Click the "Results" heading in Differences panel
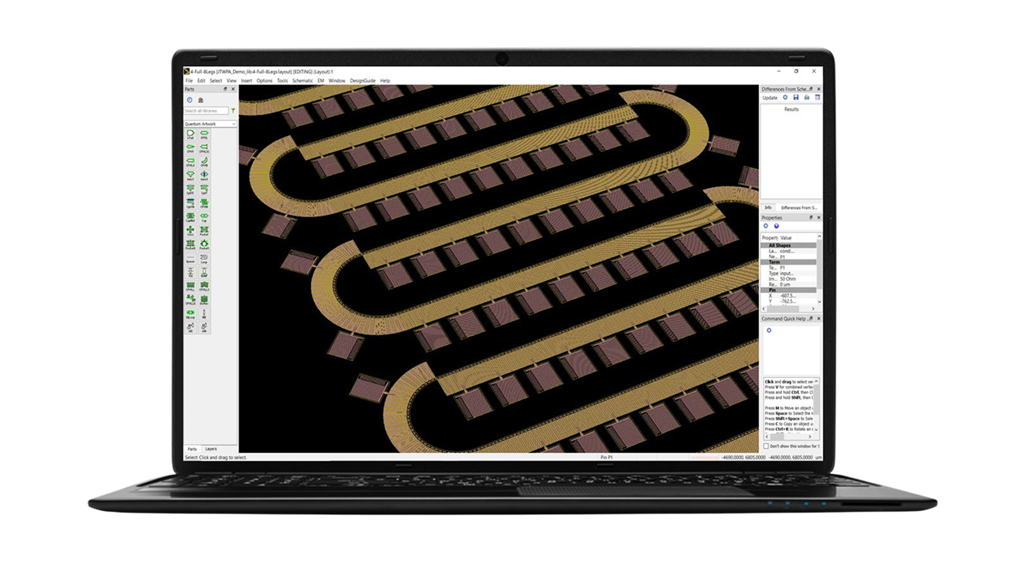Screen dimensions: 1017x572 pos(791,109)
